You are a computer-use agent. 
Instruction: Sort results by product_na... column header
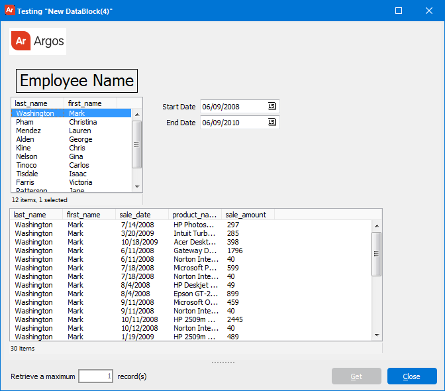coord(195,215)
